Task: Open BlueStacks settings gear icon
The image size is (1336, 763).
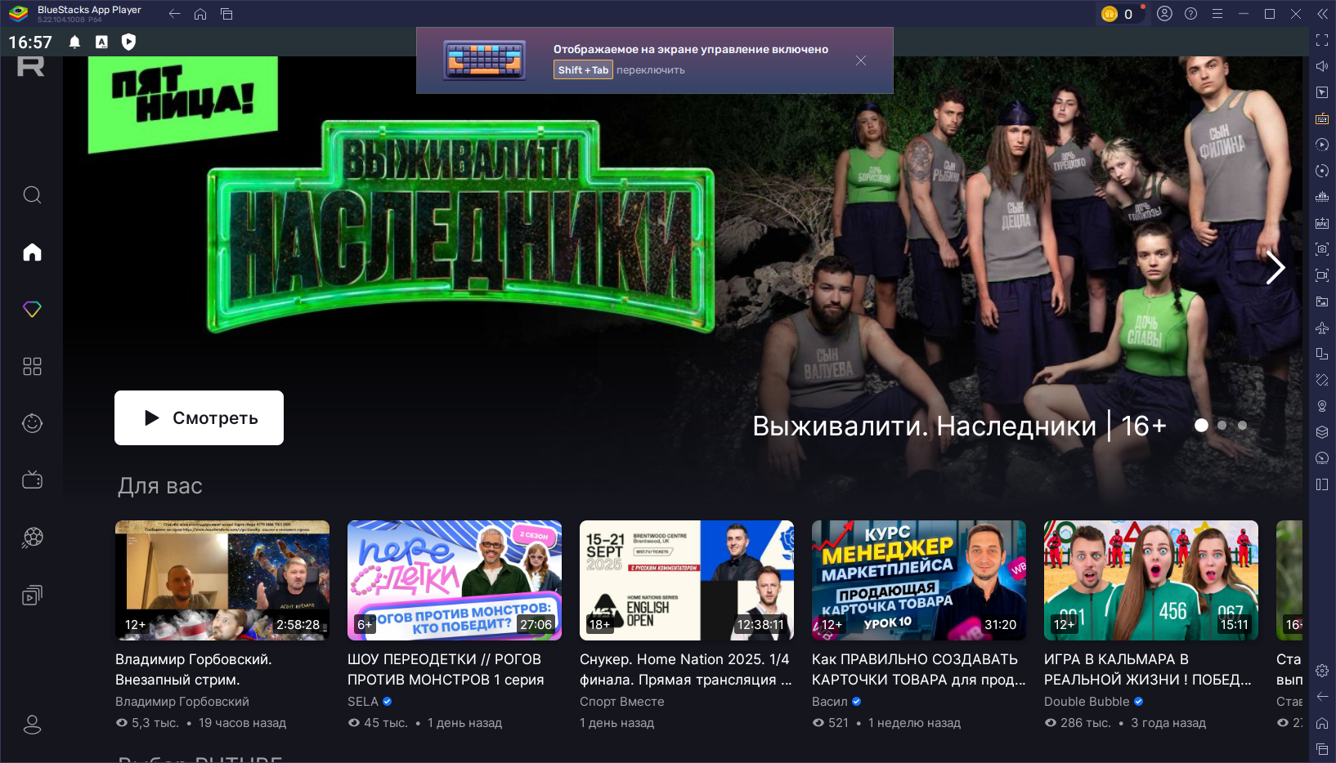Action: [x=1322, y=671]
